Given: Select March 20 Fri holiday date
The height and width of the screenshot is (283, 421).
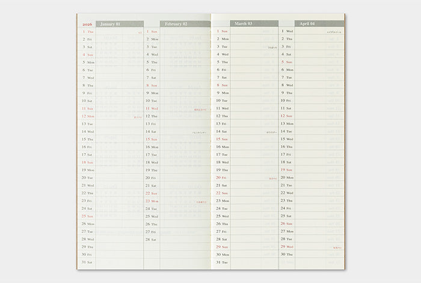Looking at the screenshot, I should pyautogui.click(x=221, y=178).
